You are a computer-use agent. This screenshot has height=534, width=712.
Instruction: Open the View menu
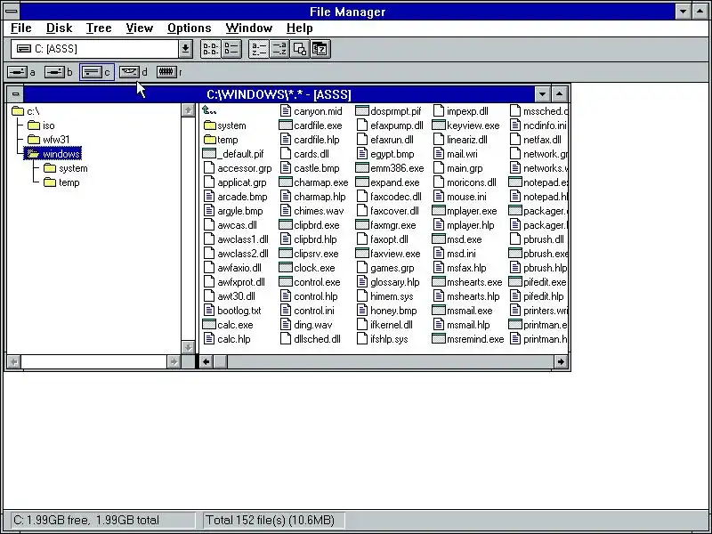(x=140, y=28)
